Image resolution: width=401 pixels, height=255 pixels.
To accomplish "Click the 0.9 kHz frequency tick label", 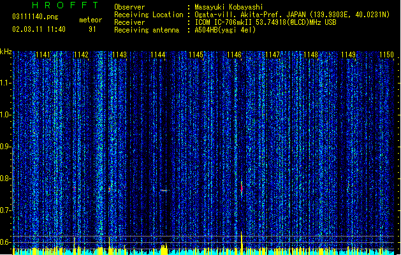I will coord(5,147).
